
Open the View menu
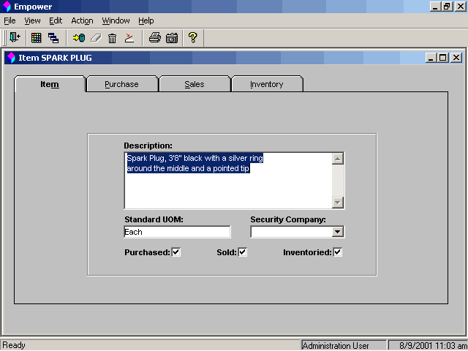coord(32,20)
